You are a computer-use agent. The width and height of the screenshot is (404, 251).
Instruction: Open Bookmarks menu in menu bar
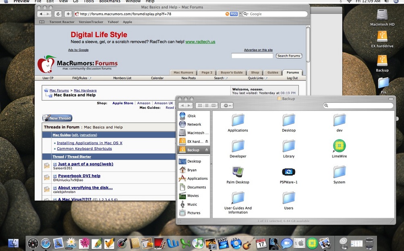tap(110, 1)
